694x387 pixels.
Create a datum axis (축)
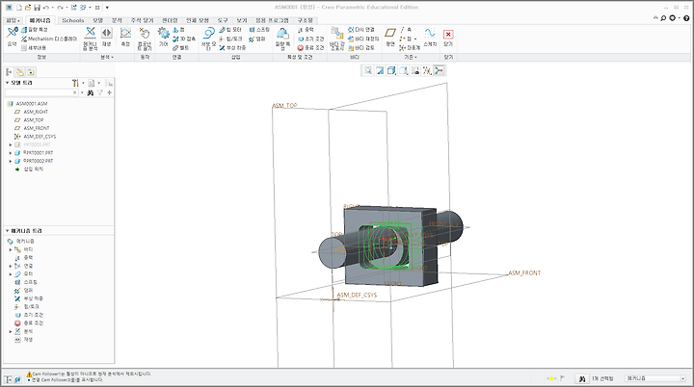pos(406,30)
